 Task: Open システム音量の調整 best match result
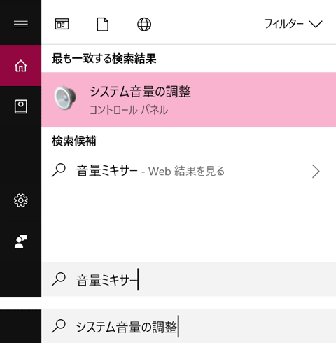click(188, 100)
